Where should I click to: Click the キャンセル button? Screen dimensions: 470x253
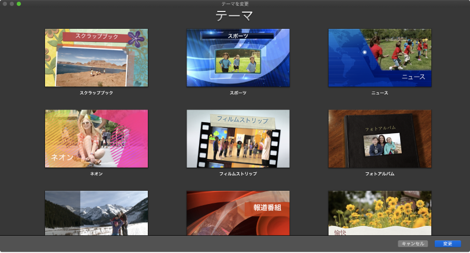(x=413, y=244)
